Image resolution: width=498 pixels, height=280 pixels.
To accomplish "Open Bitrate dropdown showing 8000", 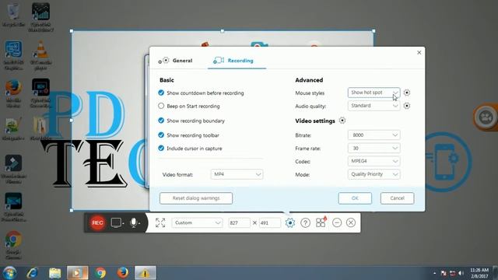I will [x=373, y=135].
